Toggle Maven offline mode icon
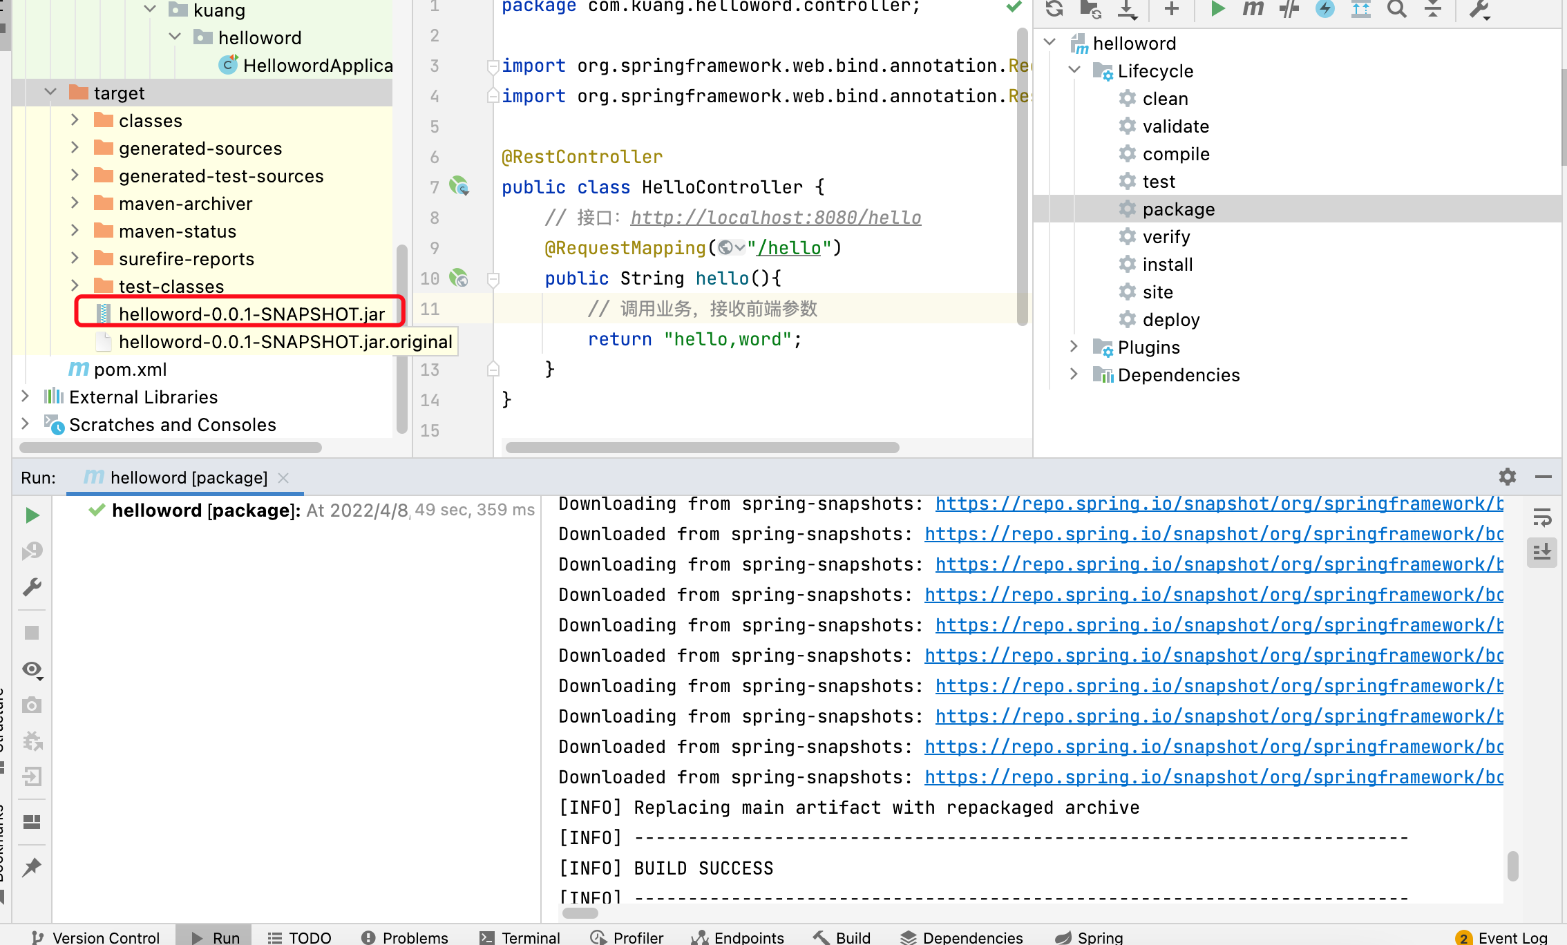Screen dimensions: 1567x945 [1289, 10]
